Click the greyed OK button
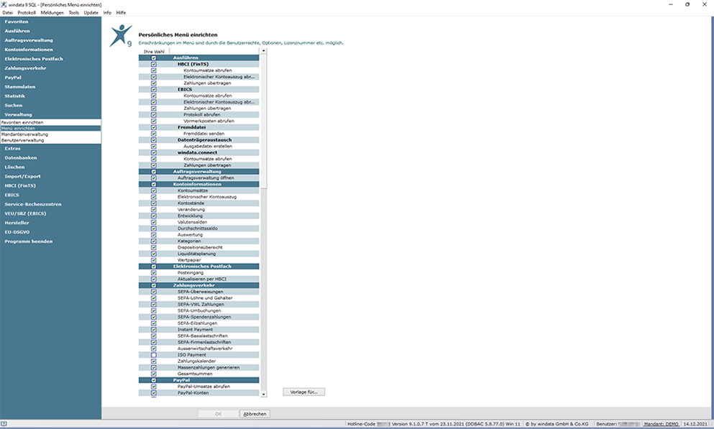Image resolution: width=714 pixels, height=429 pixels. tap(218, 414)
